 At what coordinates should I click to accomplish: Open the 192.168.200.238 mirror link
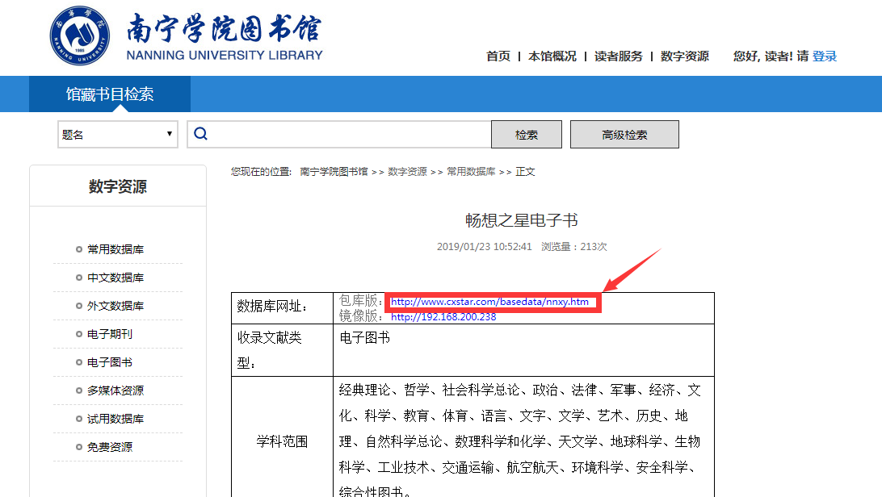click(443, 317)
